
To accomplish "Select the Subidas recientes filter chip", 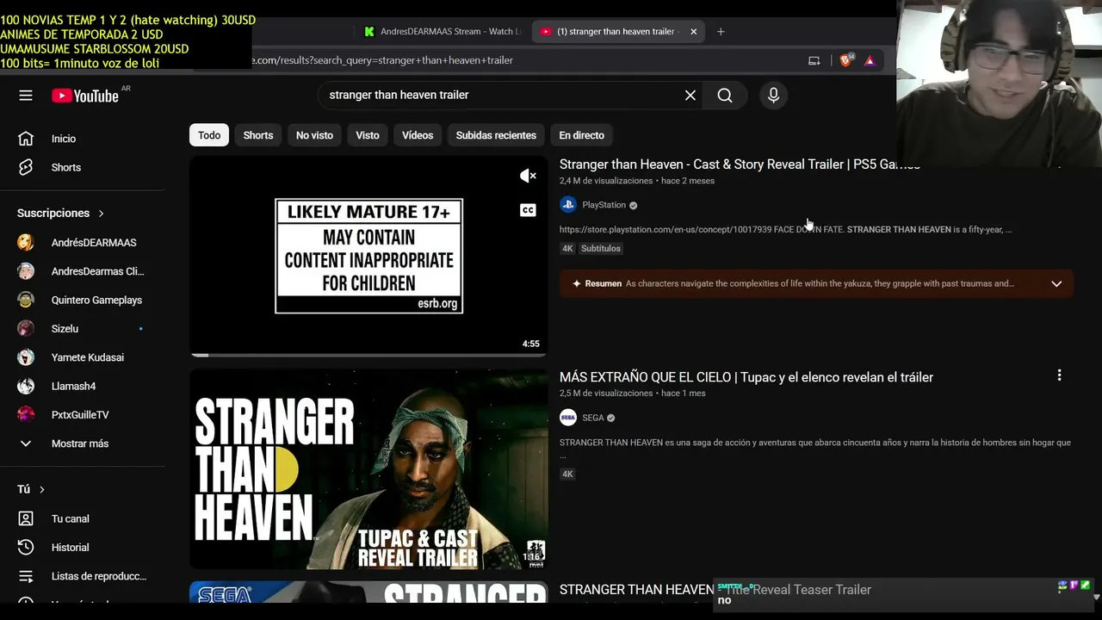I will (496, 135).
